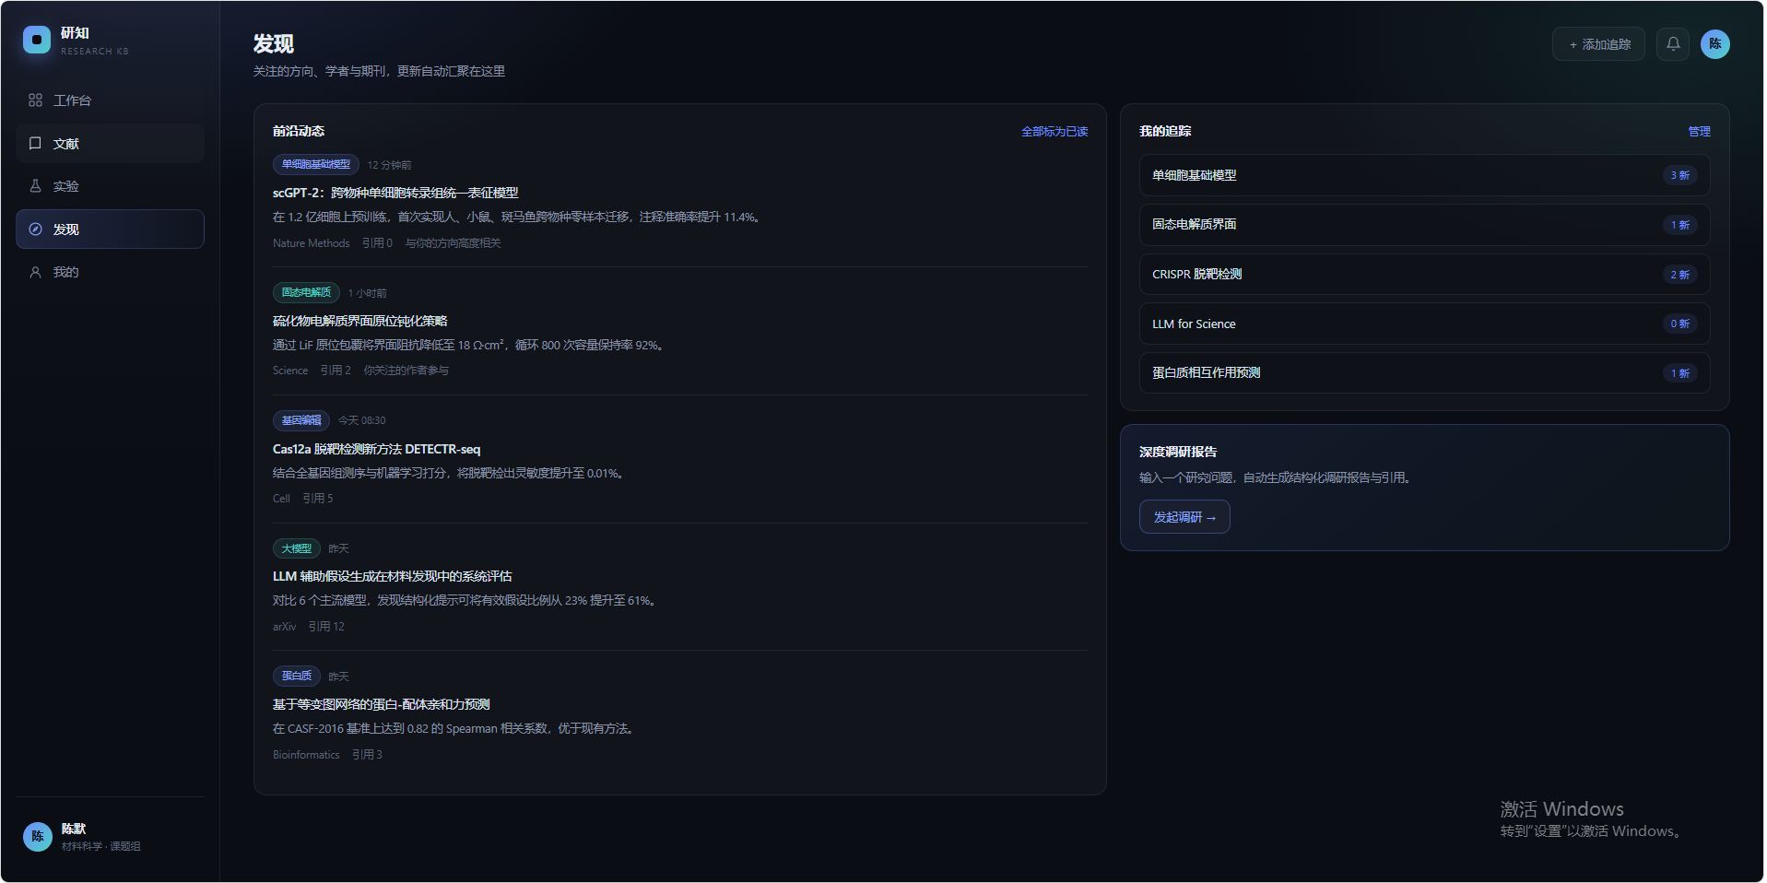The image size is (1767, 883).
Task: Go to the 文献 menu item
Action: [110, 143]
